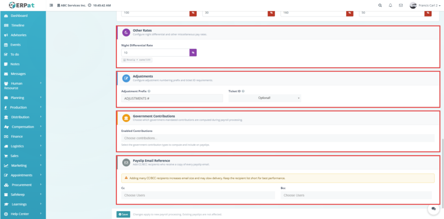Screen dimensions: 444x219
Task: Click the Adjustment Prefix help question icon
Action: point(149,92)
